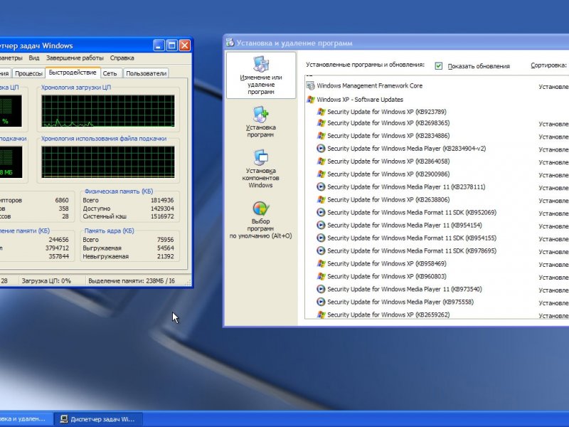569x427 pixels.
Task: Click the icon beside update KB2834886
Action: [x=321, y=136]
